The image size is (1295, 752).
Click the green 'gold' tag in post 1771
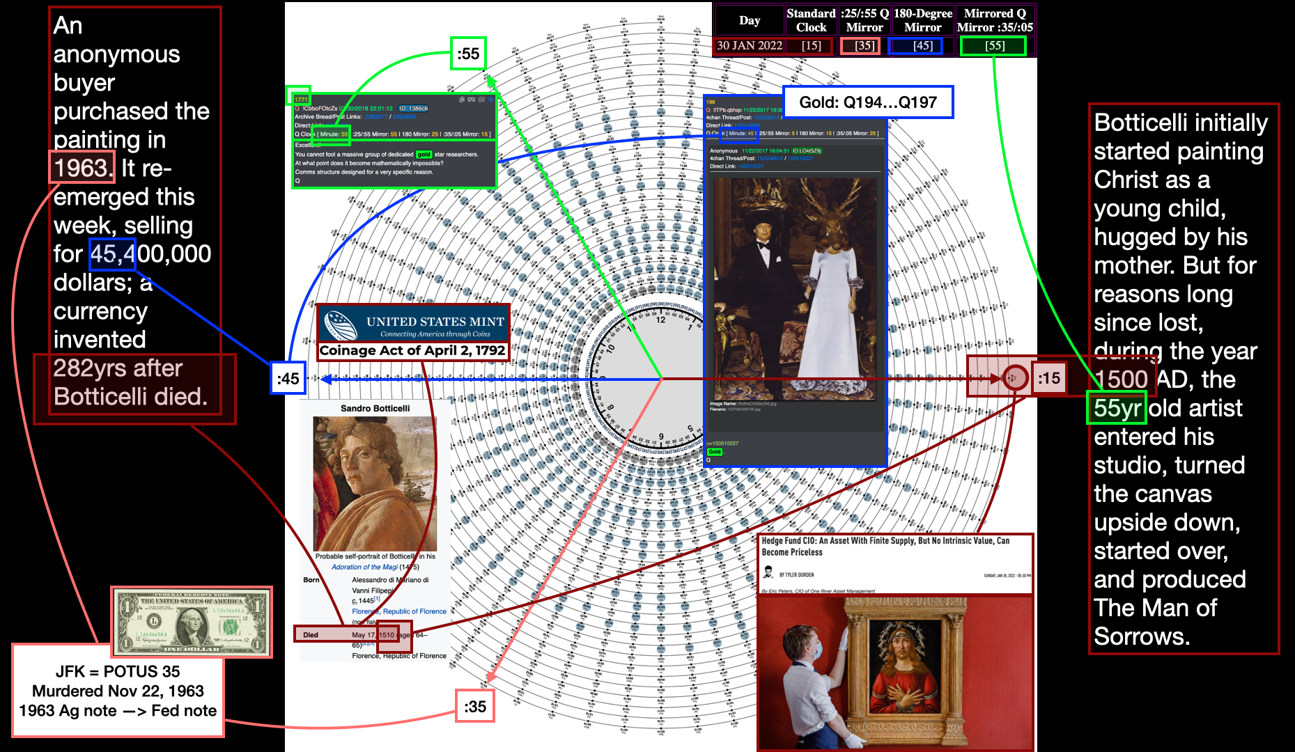424,155
